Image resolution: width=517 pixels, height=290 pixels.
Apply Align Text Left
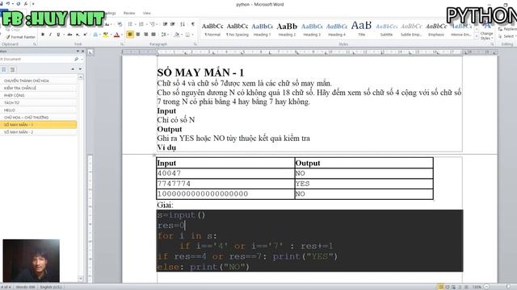point(130,34)
